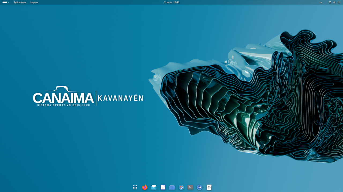Switch to the second workspace dot
This screenshot has width=343, height=192.
tap(9, 2)
